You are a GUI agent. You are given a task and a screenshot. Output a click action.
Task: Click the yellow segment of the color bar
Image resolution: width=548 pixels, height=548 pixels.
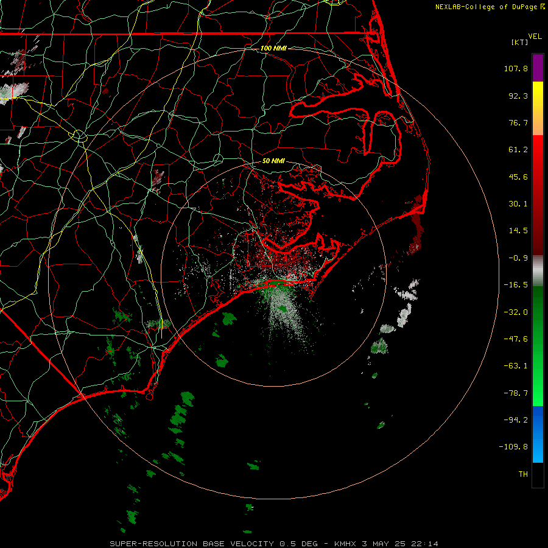click(x=538, y=95)
